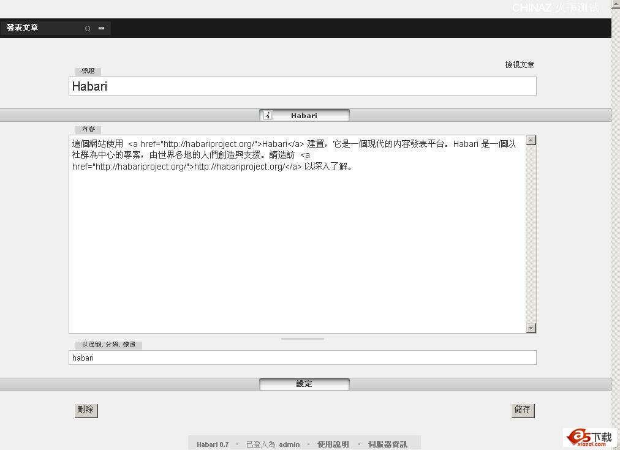620x450 pixels.
Task: Focus the title field containing Habari
Action: tap(303, 86)
